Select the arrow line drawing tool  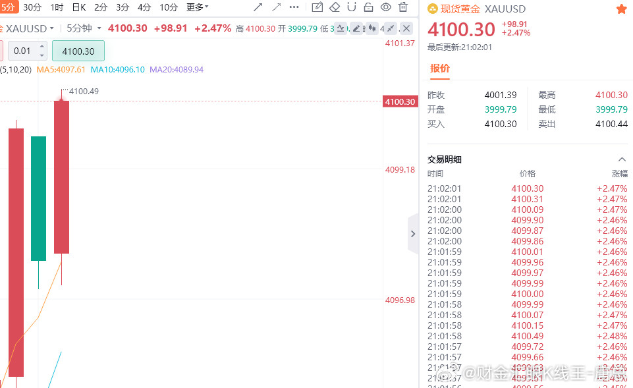click(276, 7)
